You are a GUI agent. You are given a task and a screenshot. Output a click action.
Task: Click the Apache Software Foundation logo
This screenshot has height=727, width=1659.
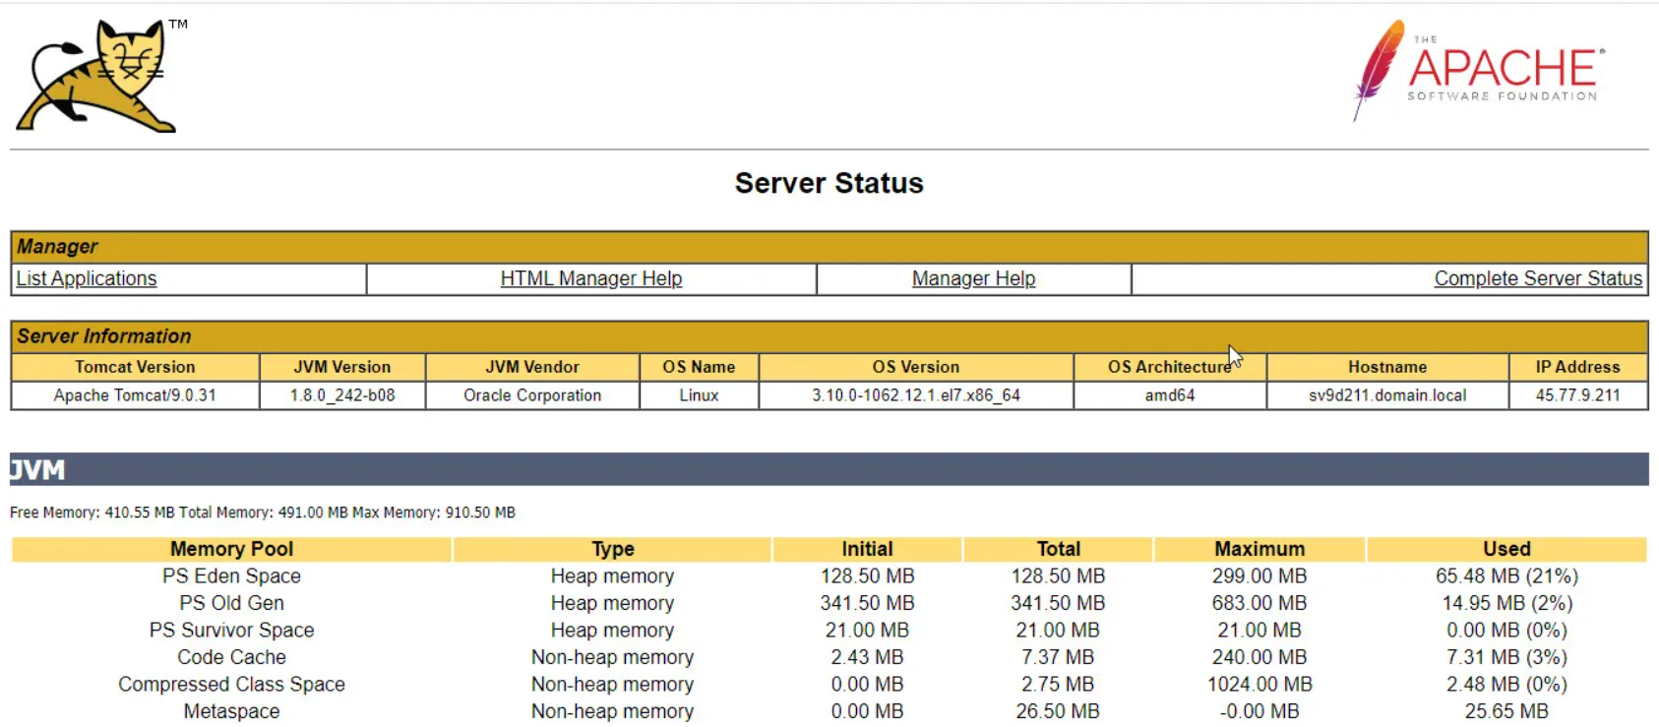coord(1478,71)
